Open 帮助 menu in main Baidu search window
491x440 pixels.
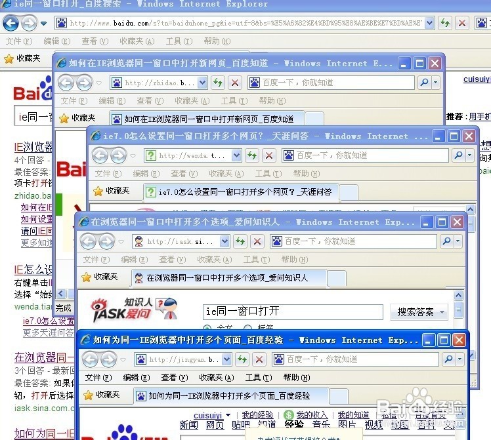tap(217, 41)
